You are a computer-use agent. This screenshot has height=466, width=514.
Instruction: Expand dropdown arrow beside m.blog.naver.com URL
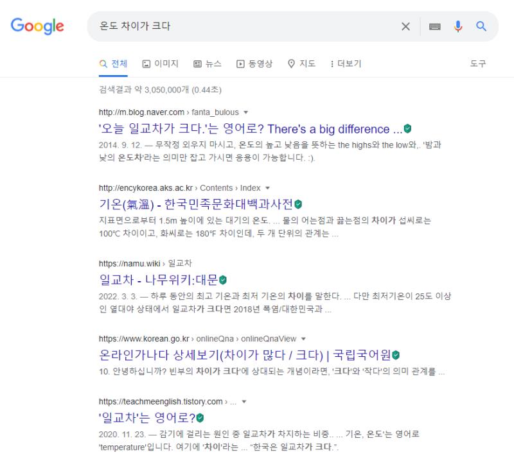pyautogui.click(x=246, y=112)
